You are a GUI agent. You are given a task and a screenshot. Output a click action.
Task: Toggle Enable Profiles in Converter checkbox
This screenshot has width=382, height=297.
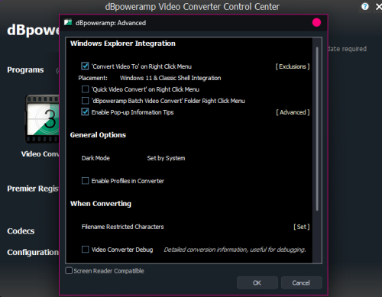[85, 181]
